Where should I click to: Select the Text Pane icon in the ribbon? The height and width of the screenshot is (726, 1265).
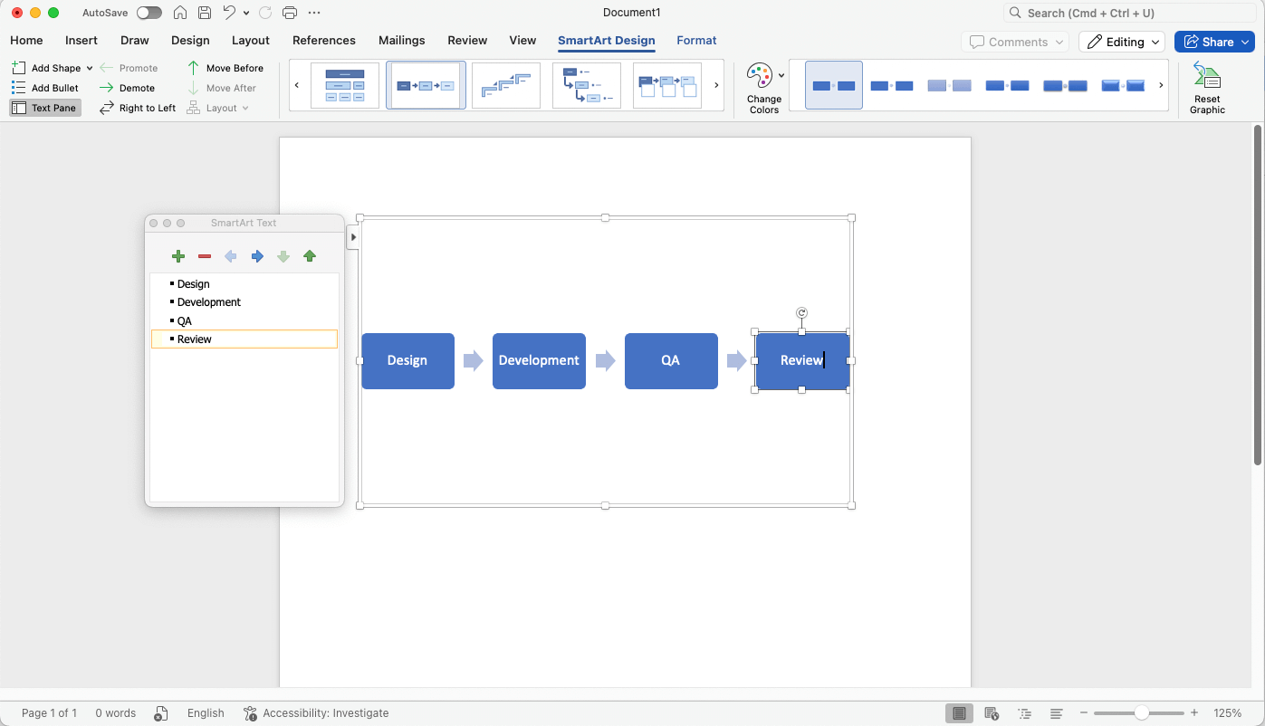point(44,107)
